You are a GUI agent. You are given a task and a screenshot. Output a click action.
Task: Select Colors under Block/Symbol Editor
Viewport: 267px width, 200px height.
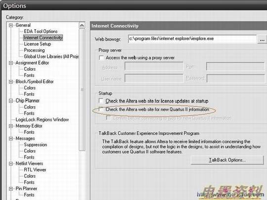tap(30, 88)
